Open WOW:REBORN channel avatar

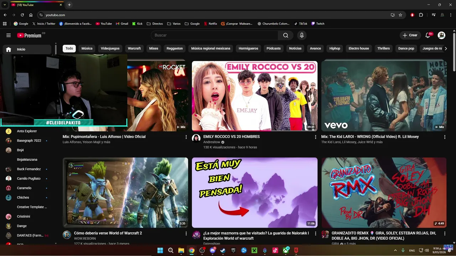click(67, 235)
